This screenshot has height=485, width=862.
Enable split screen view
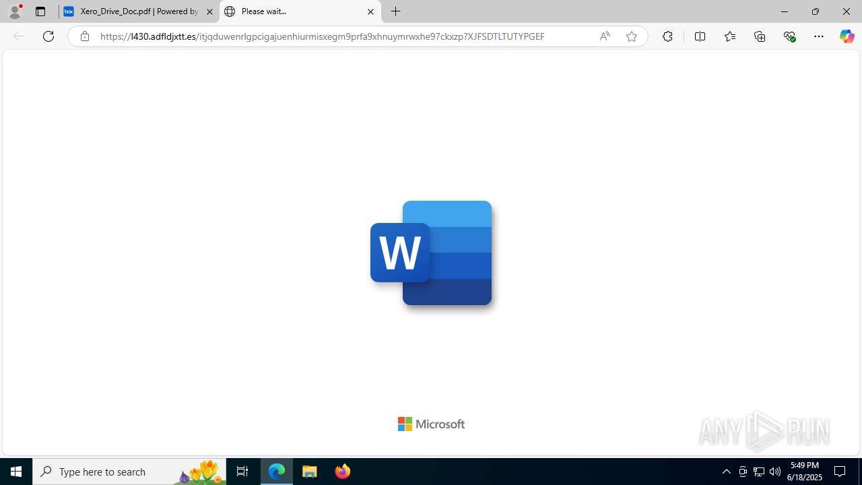click(700, 36)
